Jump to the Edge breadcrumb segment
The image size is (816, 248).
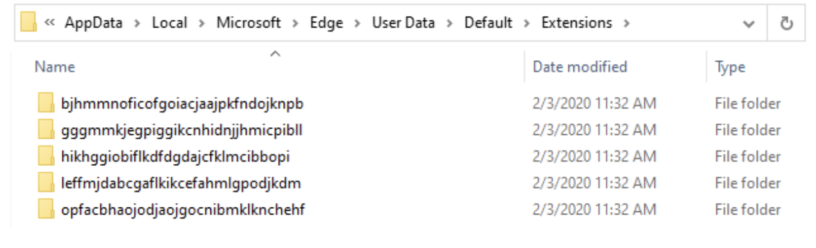327,23
